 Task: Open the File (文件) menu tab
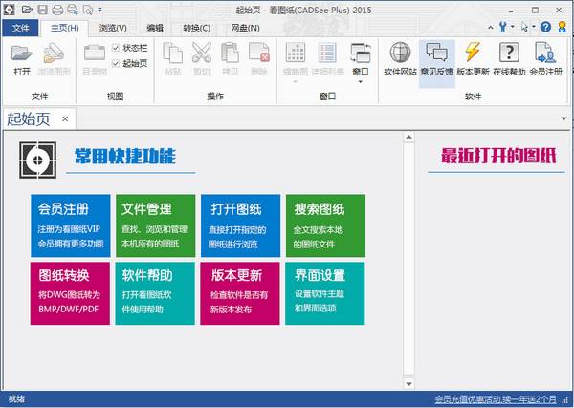(21, 28)
